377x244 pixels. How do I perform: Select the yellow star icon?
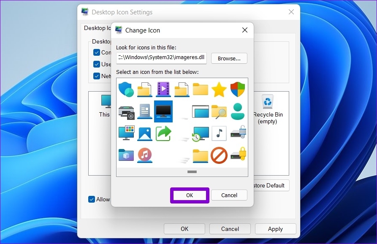pyautogui.click(x=219, y=89)
